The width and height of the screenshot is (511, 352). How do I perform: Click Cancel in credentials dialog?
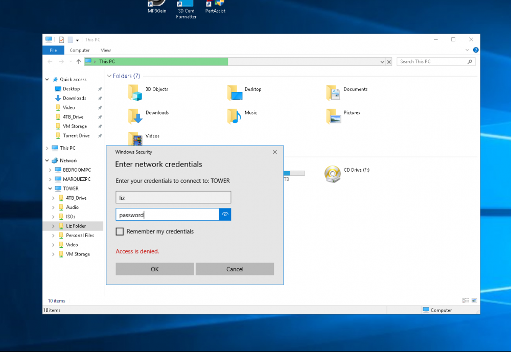tap(235, 269)
